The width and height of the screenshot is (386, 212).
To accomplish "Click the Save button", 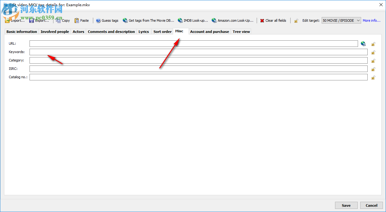I will [x=346, y=205].
